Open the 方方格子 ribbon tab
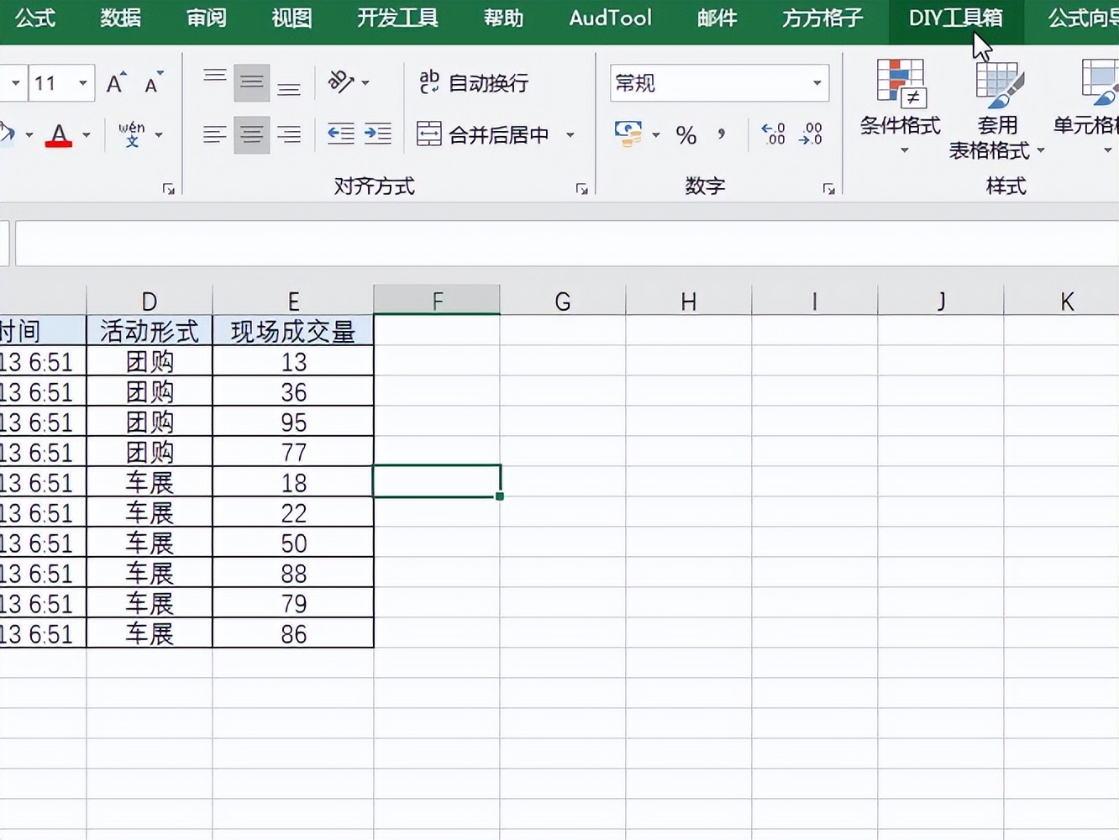Viewport: 1119px width, 840px height. (821, 18)
